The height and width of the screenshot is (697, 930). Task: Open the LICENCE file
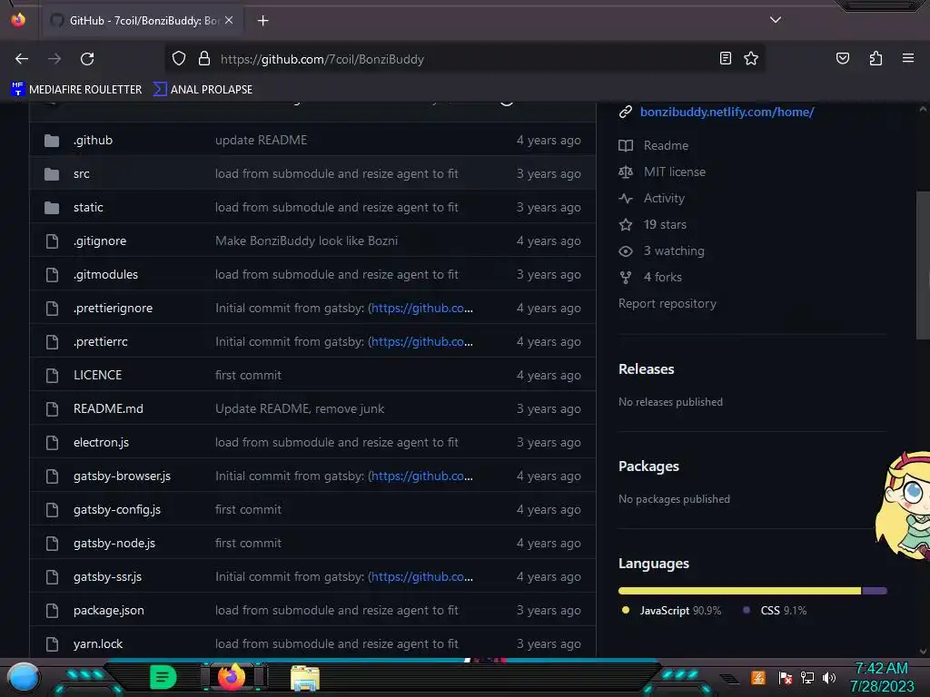(97, 375)
